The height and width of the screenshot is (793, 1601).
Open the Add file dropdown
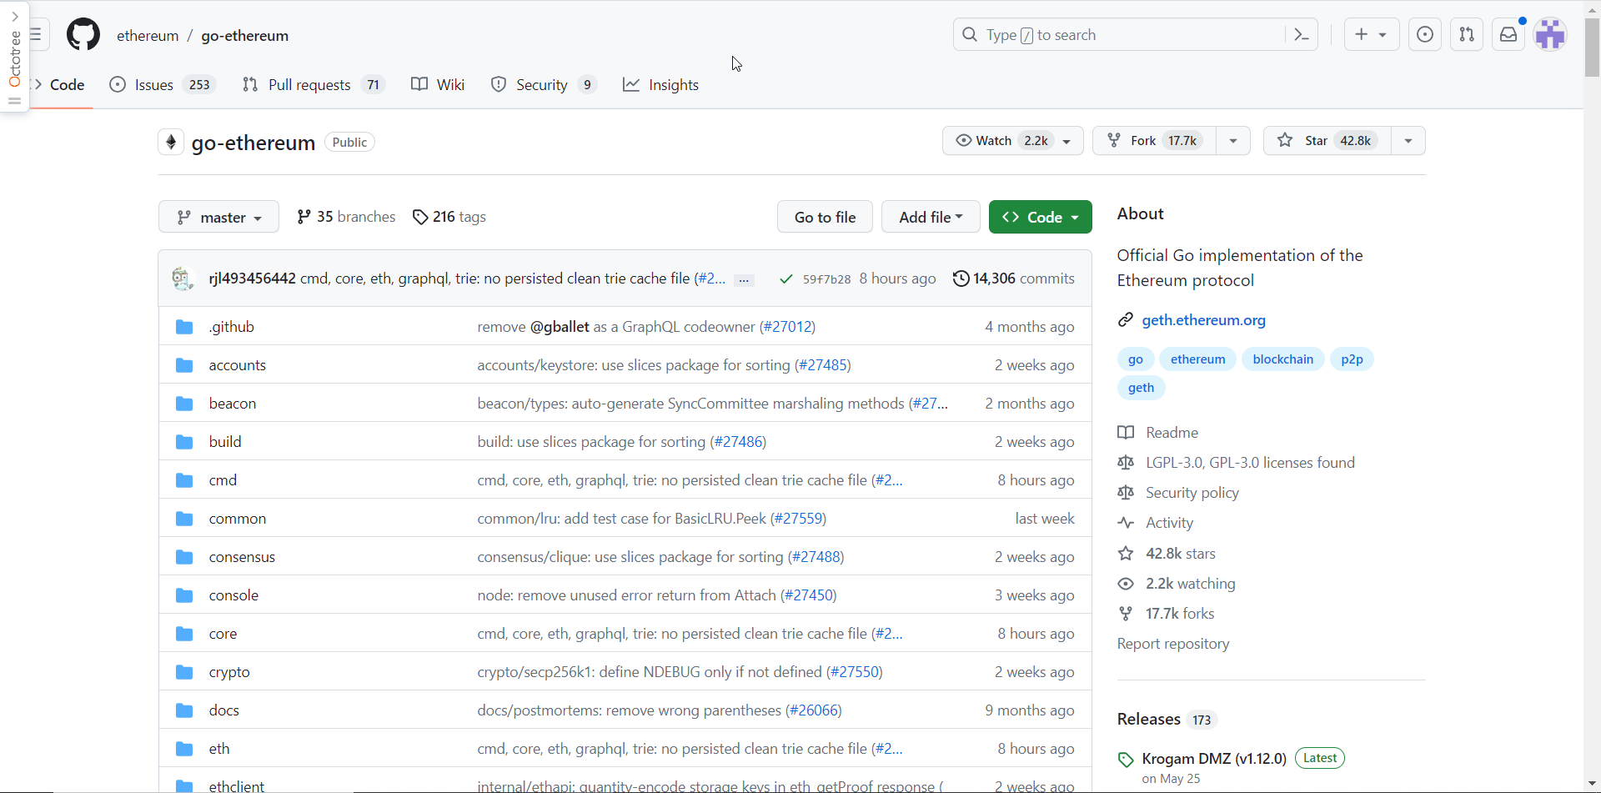(931, 217)
